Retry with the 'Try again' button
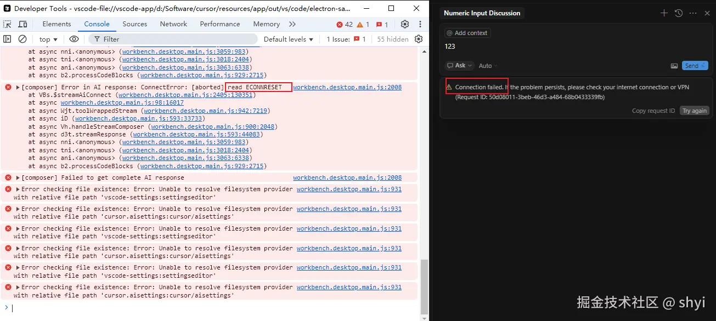Image resolution: width=716 pixels, height=321 pixels. (x=695, y=111)
